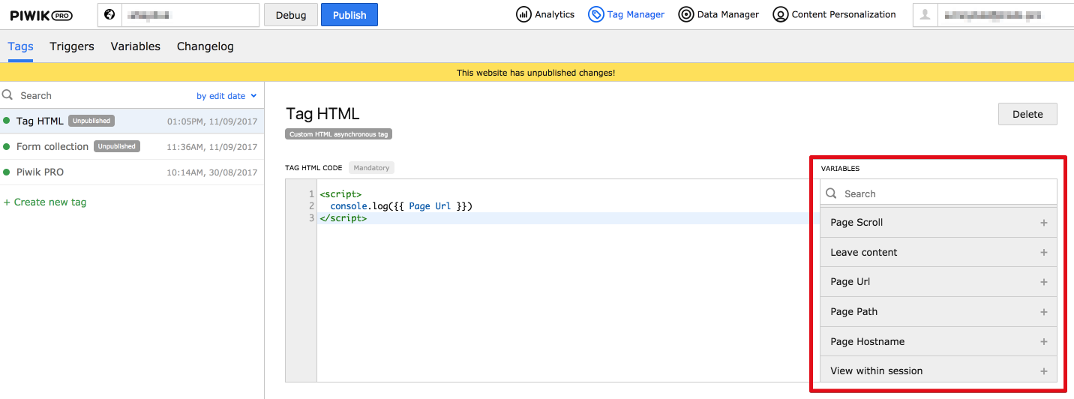Click the tag list search magnifier icon

click(7, 95)
